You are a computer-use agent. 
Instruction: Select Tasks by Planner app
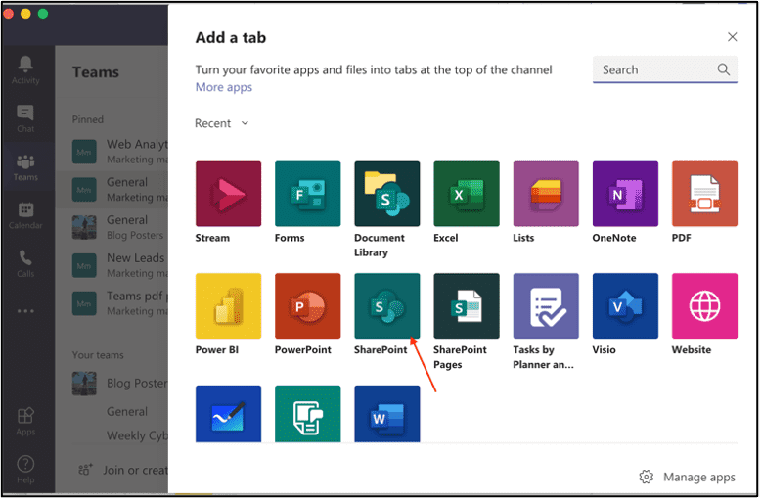coord(545,305)
